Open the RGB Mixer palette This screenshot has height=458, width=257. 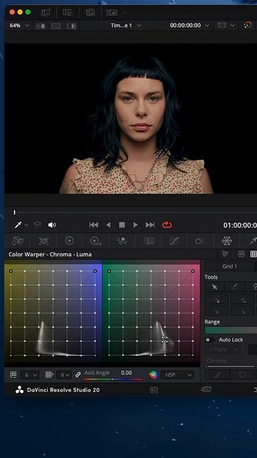(122, 241)
